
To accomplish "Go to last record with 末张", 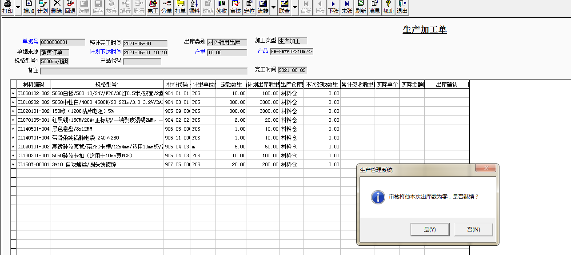I will click(x=347, y=7).
